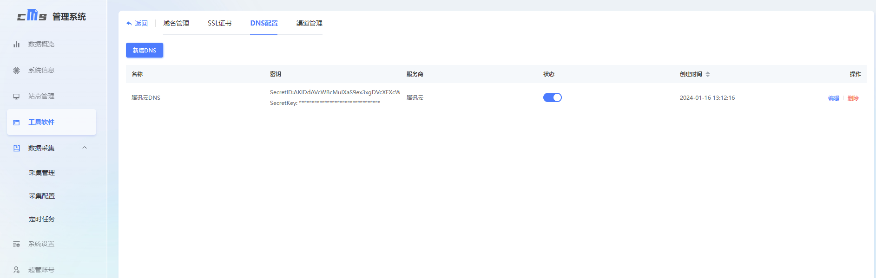876x278 pixels.
Task: Click the 服务商 column header
Action: (x=415, y=74)
